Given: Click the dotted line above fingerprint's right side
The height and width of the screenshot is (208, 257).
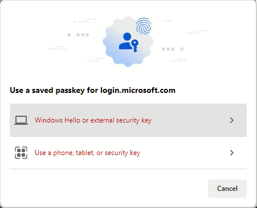Looking at the screenshot, I should tap(168, 21).
